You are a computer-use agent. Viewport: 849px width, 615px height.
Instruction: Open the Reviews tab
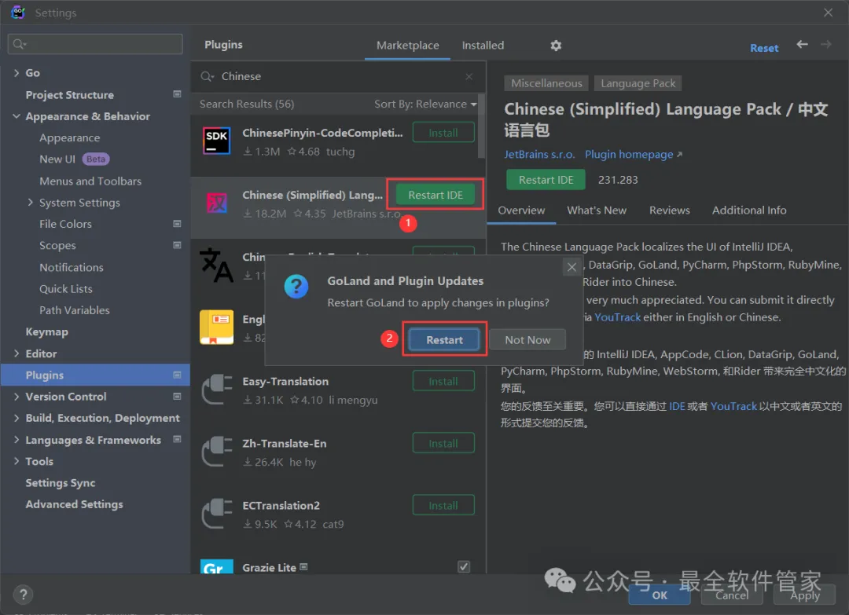click(669, 210)
